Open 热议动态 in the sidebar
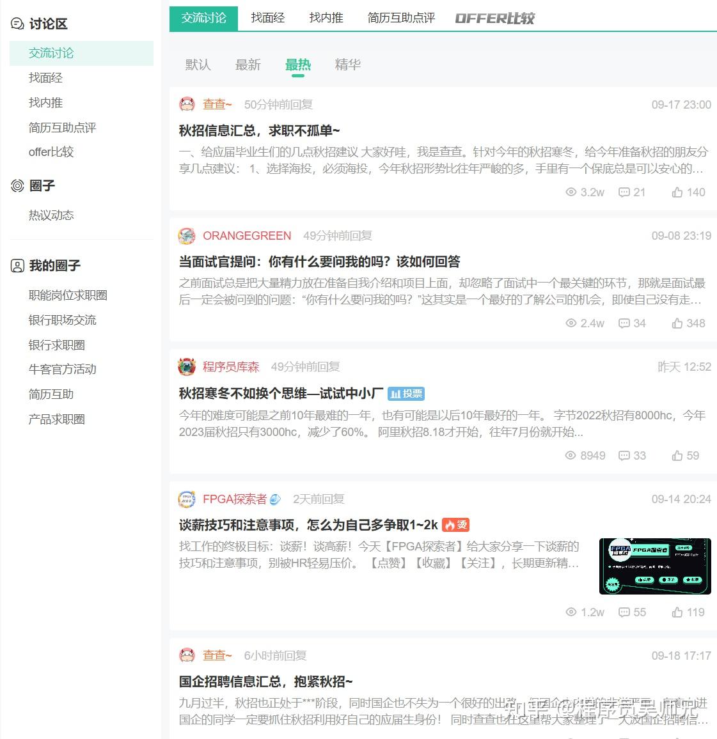The width and height of the screenshot is (717, 739). [x=51, y=215]
